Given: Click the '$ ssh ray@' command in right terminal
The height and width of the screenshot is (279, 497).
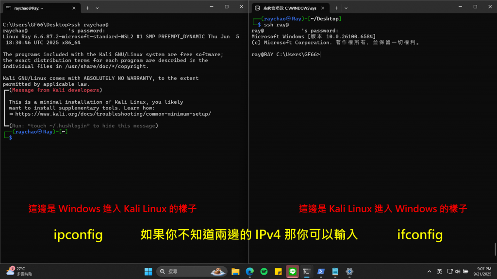Looking at the screenshot, I should [x=273, y=25].
